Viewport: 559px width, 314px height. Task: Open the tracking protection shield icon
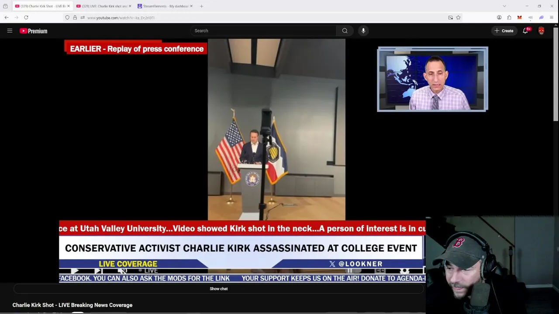(x=67, y=17)
